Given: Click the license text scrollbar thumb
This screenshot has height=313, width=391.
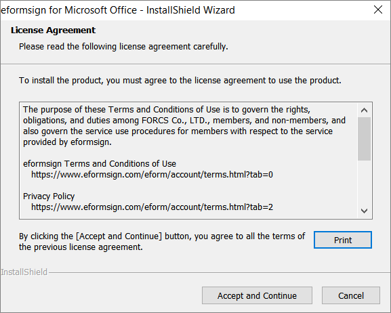Looking at the screenshot, I should pyautogui.click(x=364, y=139).
